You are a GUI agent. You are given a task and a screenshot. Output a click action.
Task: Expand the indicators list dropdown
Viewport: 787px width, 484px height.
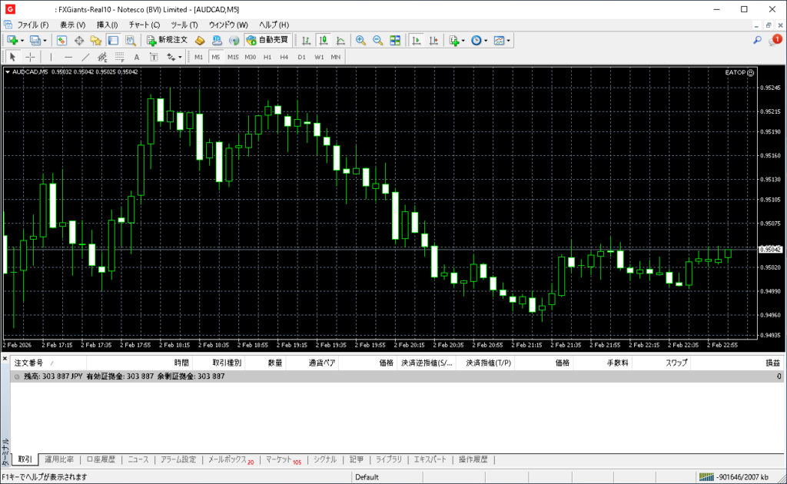tap(463, 40)
